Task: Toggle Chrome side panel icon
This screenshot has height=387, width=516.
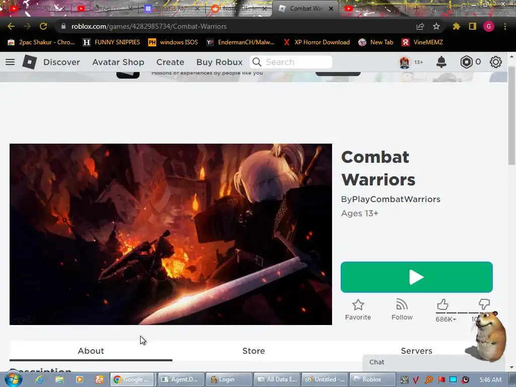Action: tap(473, 26)
